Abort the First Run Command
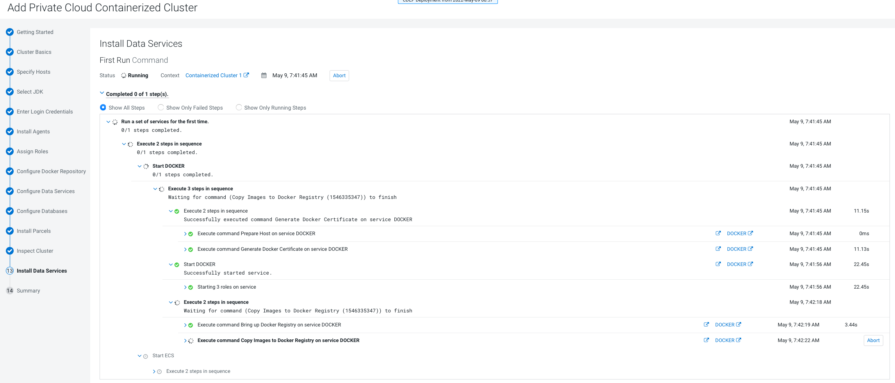The height and width of the screenshot is (383, 895). pyautogui.click(x=339, y=76)
